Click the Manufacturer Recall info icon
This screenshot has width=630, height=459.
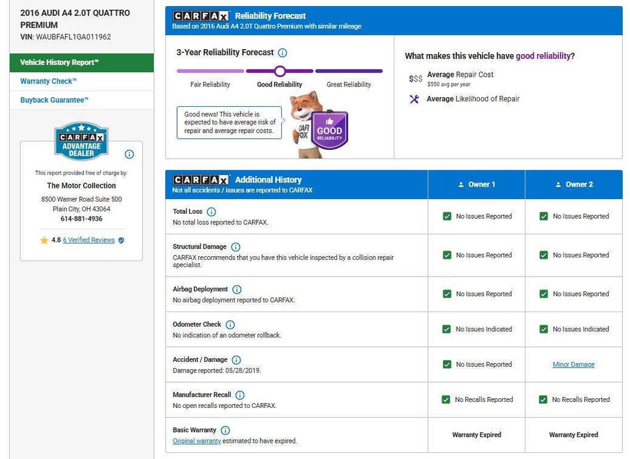coord(240,395)
